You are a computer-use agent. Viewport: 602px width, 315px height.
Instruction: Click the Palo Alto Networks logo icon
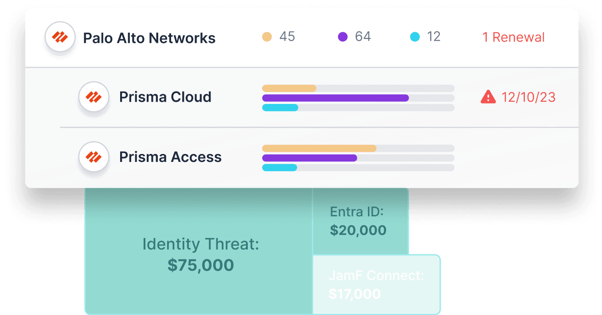pyautogui.click(x=60, y=38)
